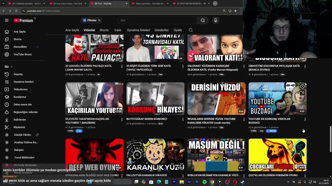Switch to Ana Sayfa channel tab

72,30
